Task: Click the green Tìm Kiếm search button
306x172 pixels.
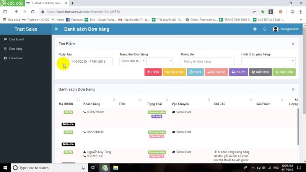Action: (x=284, y=72)
